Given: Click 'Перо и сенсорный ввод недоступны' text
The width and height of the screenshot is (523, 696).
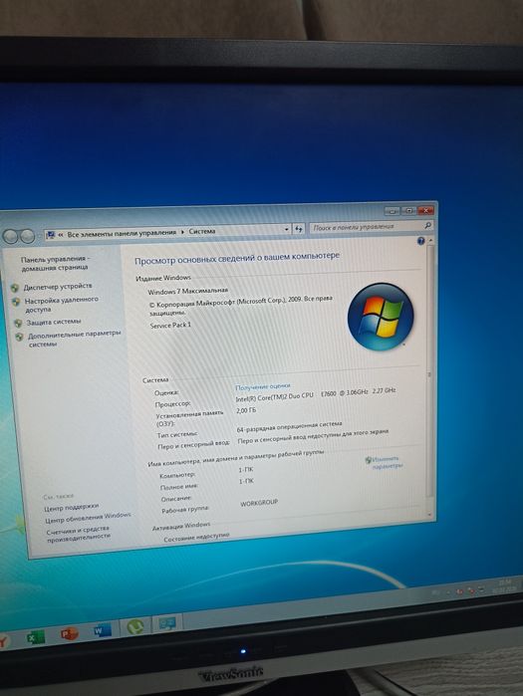Looking at the screenshot, I should pos(313,436).
